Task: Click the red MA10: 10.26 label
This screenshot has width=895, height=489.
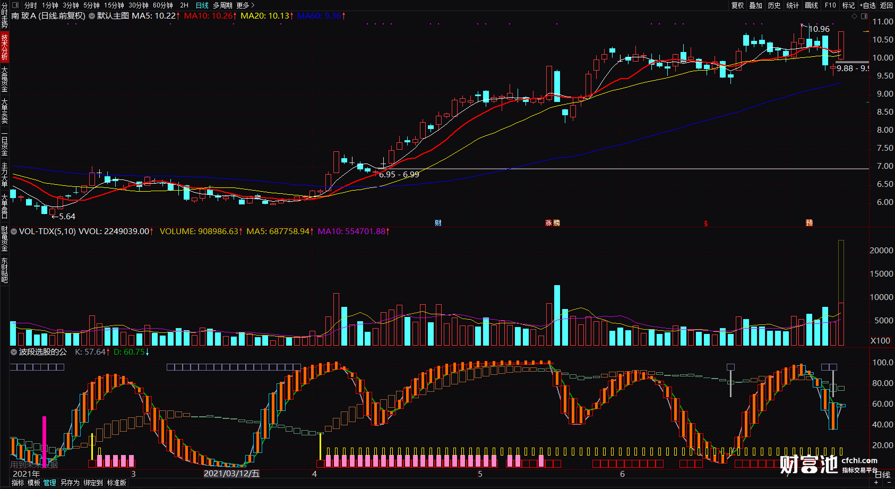Action: coord(210,16)
